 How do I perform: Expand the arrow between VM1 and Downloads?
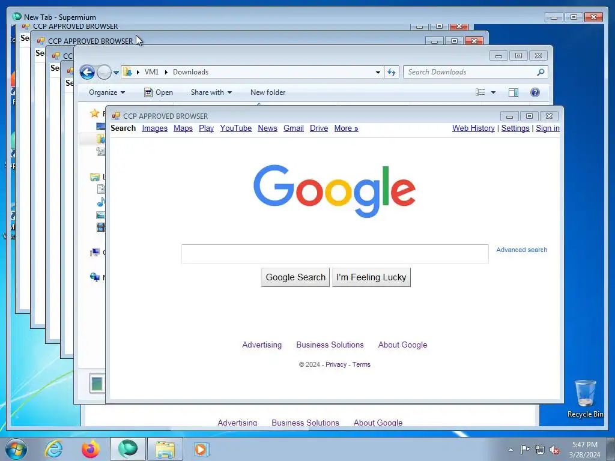[x=166, y=72]
